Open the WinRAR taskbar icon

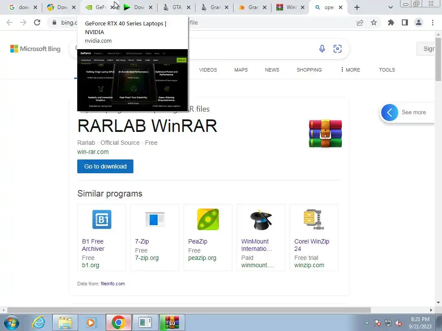[172, 322]
